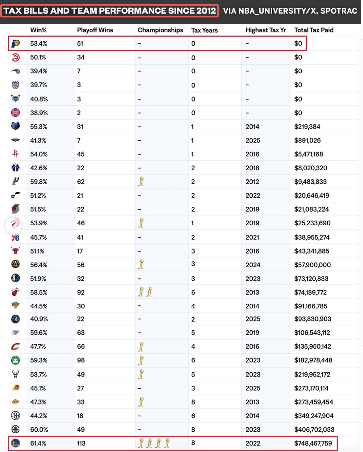Click the Miami Heat flame logo
Screen dimensions: 363x452
point(16,292)
